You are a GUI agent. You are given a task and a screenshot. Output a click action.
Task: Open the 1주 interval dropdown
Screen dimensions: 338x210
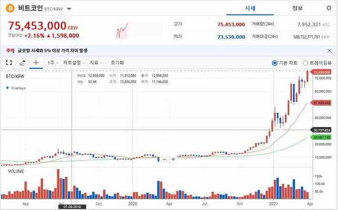click(53, 63)
